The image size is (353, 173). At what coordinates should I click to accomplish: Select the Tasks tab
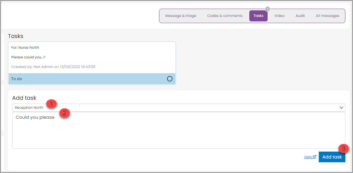[258, 16]
